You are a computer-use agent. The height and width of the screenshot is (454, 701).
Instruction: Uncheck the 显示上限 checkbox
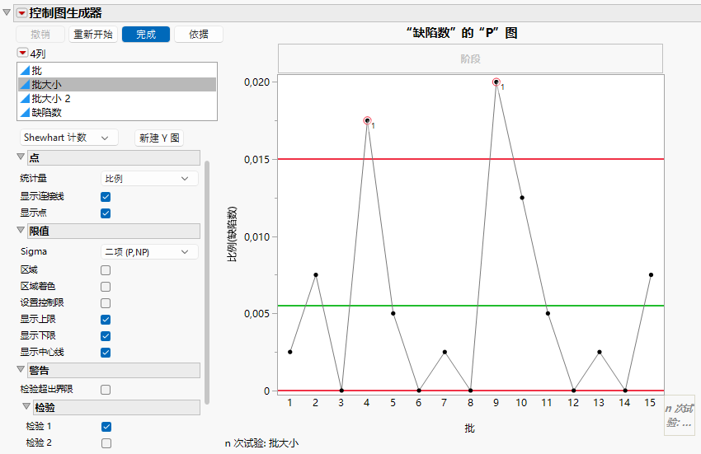click(106, 320)
